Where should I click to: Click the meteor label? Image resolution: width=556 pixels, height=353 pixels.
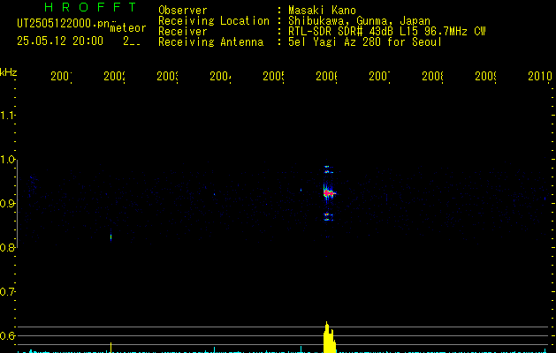tap(128, 28)
